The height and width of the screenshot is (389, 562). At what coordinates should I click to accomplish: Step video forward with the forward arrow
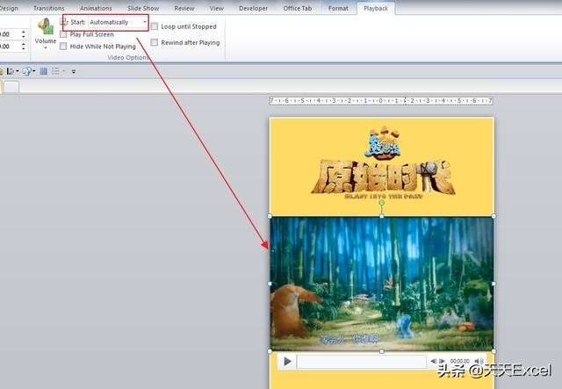(x=443, y=361)
